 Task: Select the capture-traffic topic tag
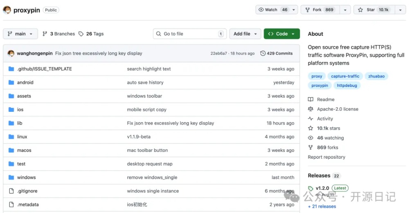[345, 76]
